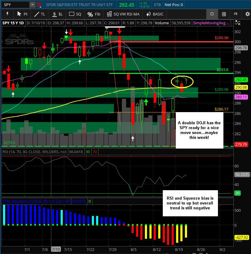Switch to single chart layout
This screenshot has width=251, height=254.
(212, 14)
